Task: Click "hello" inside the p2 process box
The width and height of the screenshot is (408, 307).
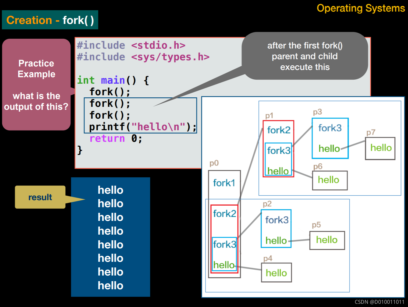Action: pos(276,241)
